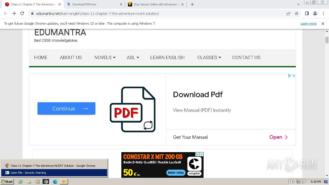329x185 pixels.
Task: Click the page vertical scrollbar thumb
Action: click(327, 40)
